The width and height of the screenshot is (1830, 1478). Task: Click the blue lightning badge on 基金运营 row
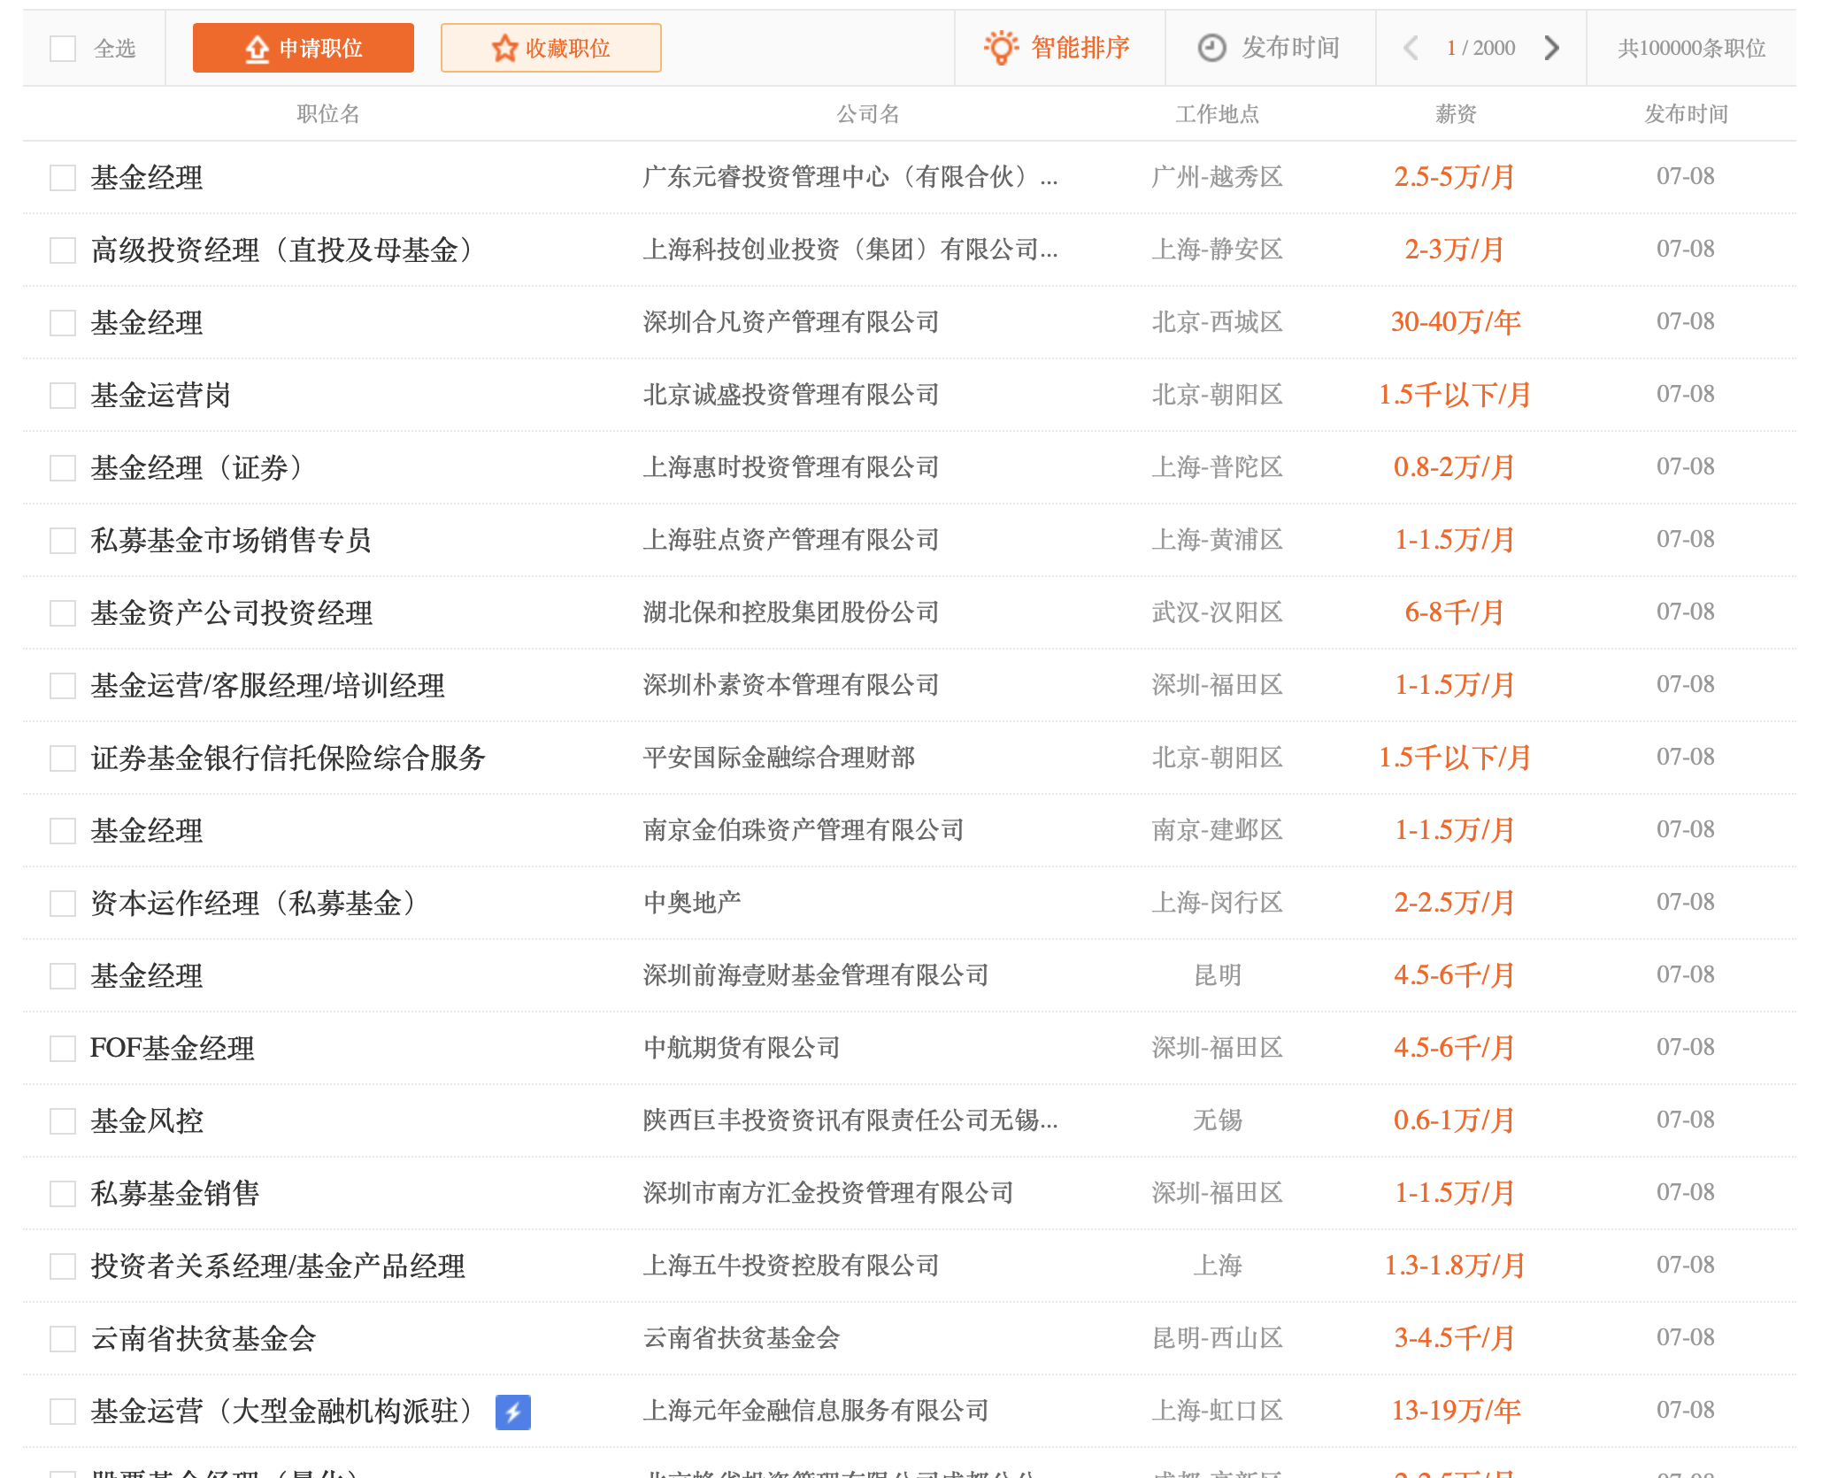pyautogui.click(x=513, y=1412)
